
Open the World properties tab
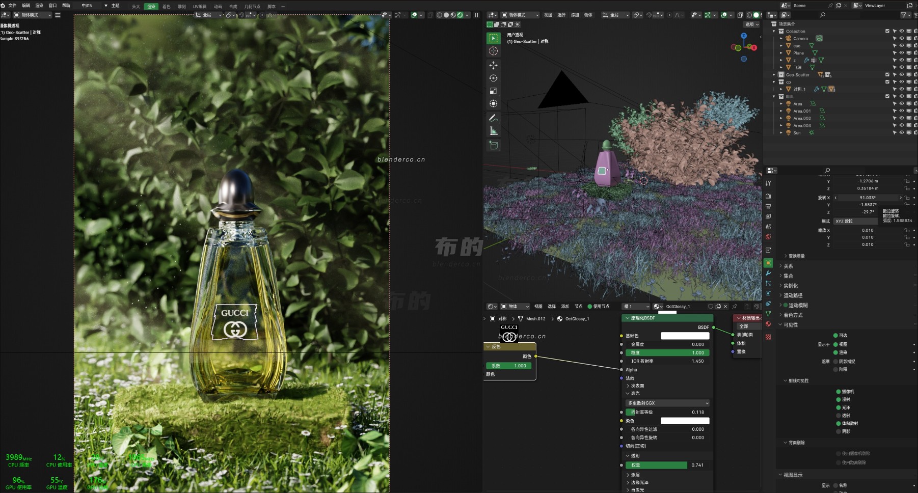(x=768, y=237)
